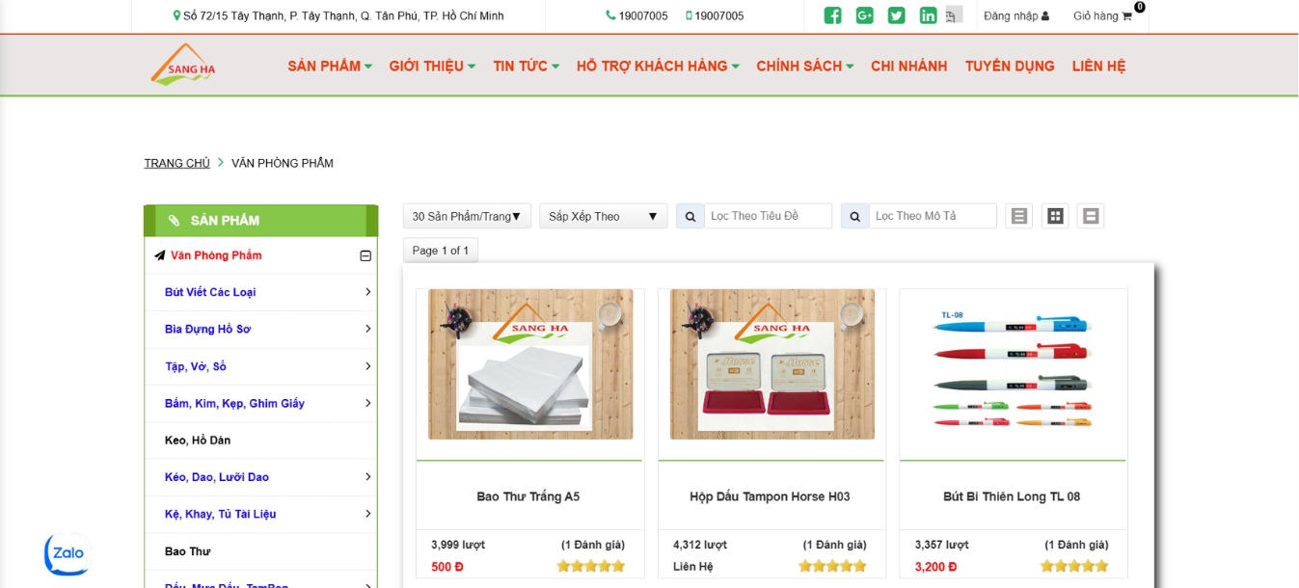Screen dimensions: 1299x588
Task: Click Văn Phòng Phẩm sidebar category label
Action: (x=216, y=255)
